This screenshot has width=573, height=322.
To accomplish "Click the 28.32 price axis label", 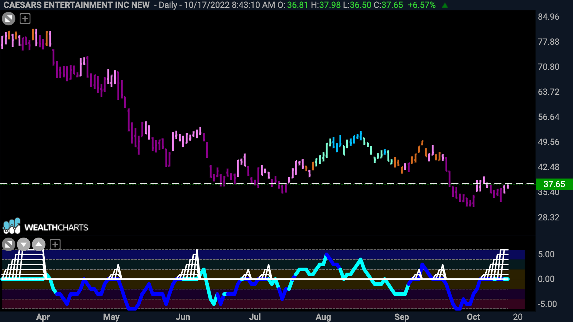I will (548, 218).
